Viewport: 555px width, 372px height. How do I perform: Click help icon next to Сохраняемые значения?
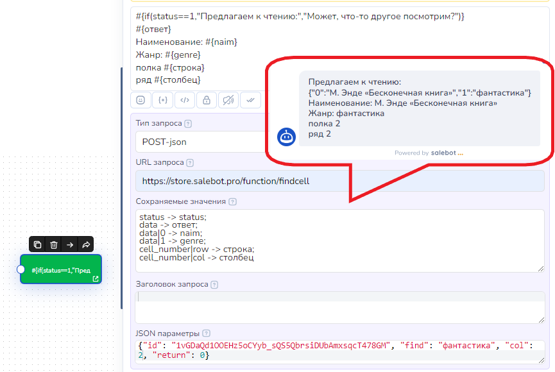click(232, 201)
